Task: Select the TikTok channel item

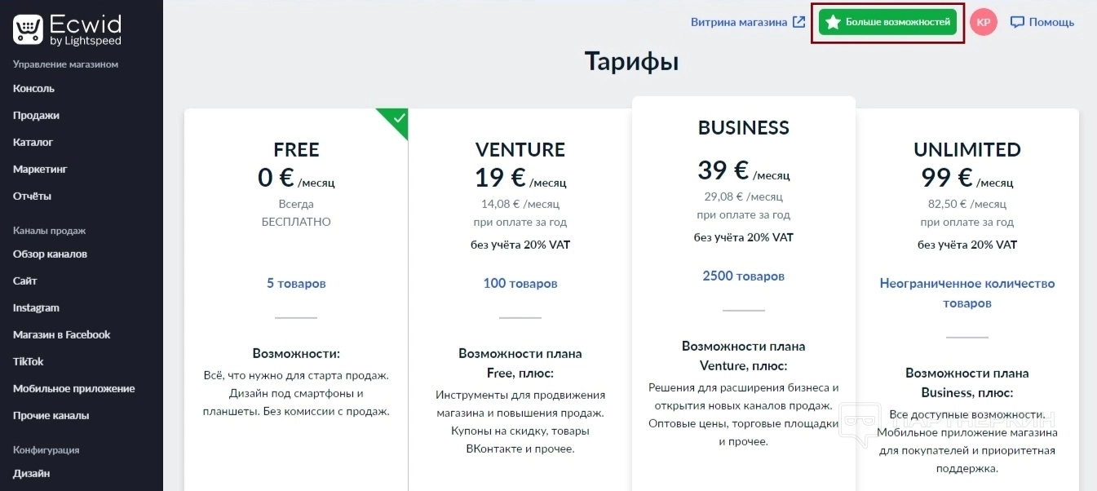Action: click(28, 361)
